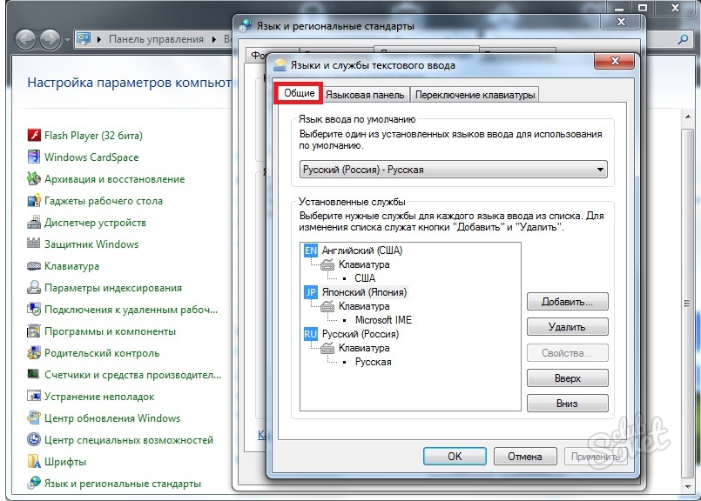Open the Шрифты folder icon
Image resolution: width=701 pixels, height=501 pixels.
coord(34,461)
